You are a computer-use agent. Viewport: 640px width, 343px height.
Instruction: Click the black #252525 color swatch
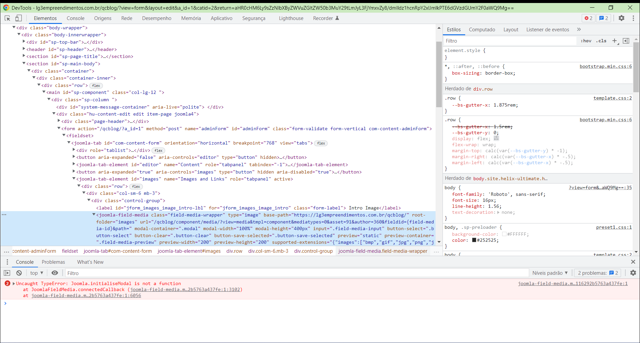tap(474, 240)
